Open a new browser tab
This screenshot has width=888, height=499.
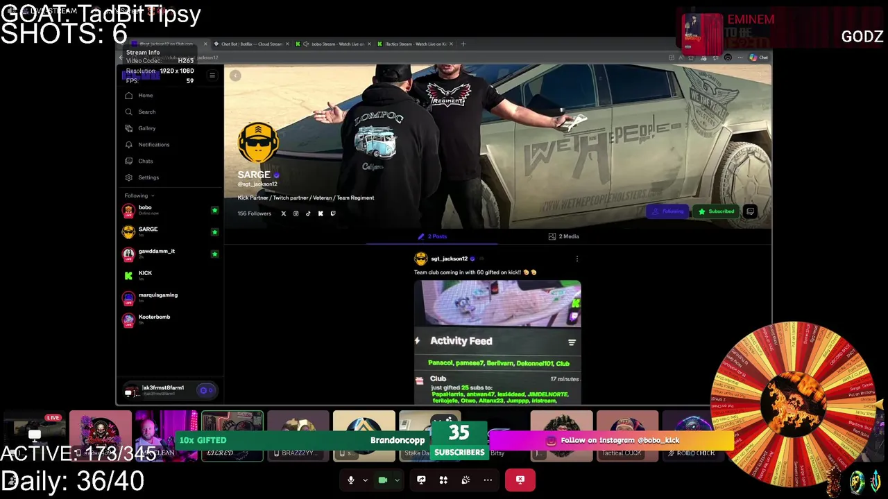coord(464,44)
